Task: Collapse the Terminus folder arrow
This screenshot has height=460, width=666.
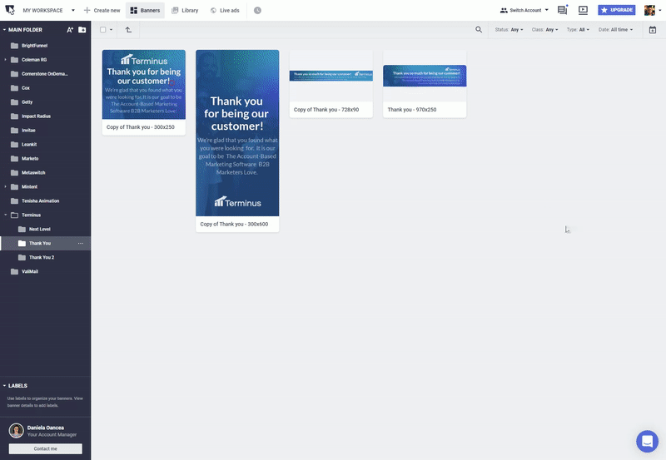Action: click(5, 215)
